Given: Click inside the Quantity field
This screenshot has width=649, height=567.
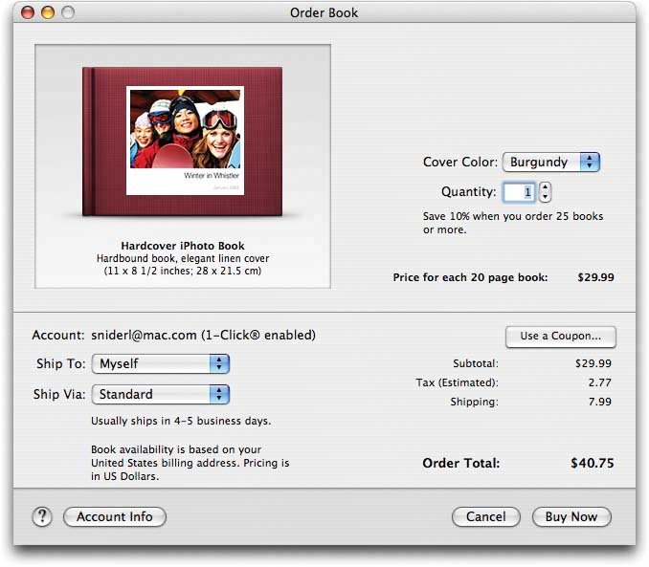Looking at the screenshot, I should [x=519, y=192].
